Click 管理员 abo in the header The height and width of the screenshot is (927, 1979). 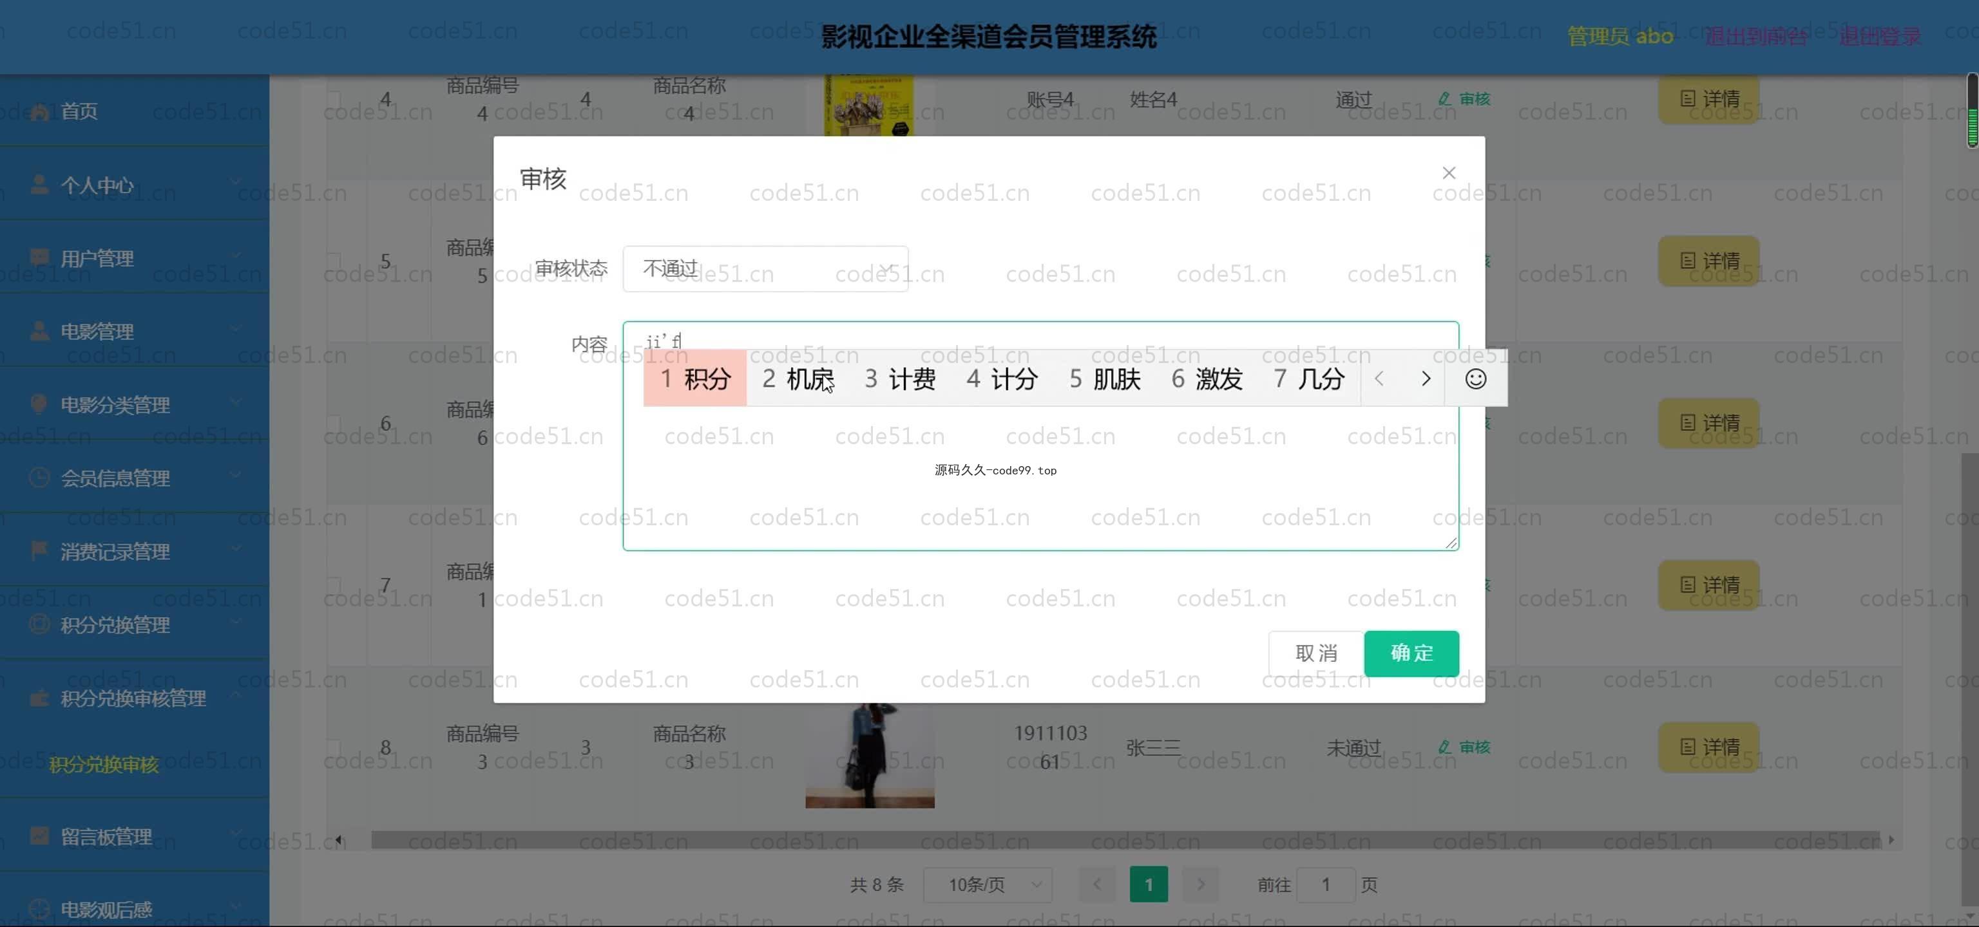pyautogui.click(x=1620, y=36)
